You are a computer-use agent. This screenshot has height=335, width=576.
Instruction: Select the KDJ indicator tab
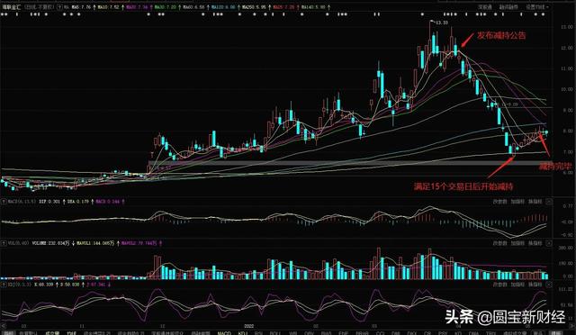[242, 333]
